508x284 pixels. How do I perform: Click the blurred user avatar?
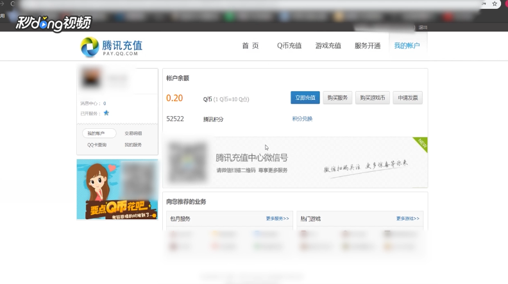click(91, 78)
